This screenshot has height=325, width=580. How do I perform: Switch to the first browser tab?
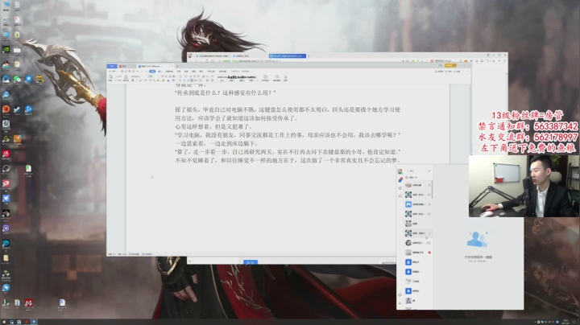(212, 56)
